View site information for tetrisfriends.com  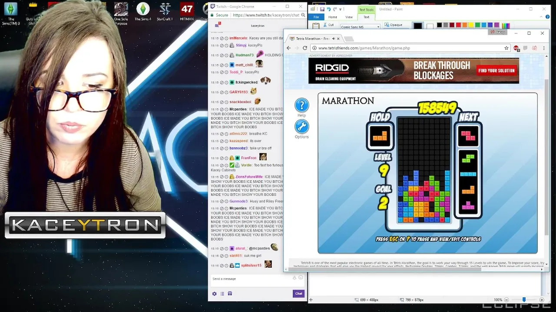click(x=314, y=48)
